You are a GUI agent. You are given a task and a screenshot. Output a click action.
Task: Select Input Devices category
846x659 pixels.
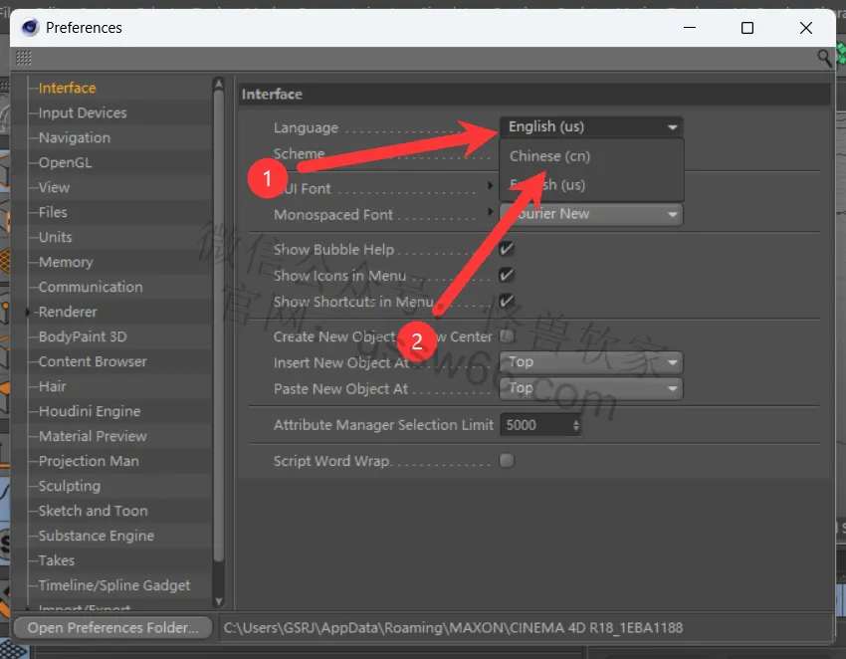[x=83, y=112]
